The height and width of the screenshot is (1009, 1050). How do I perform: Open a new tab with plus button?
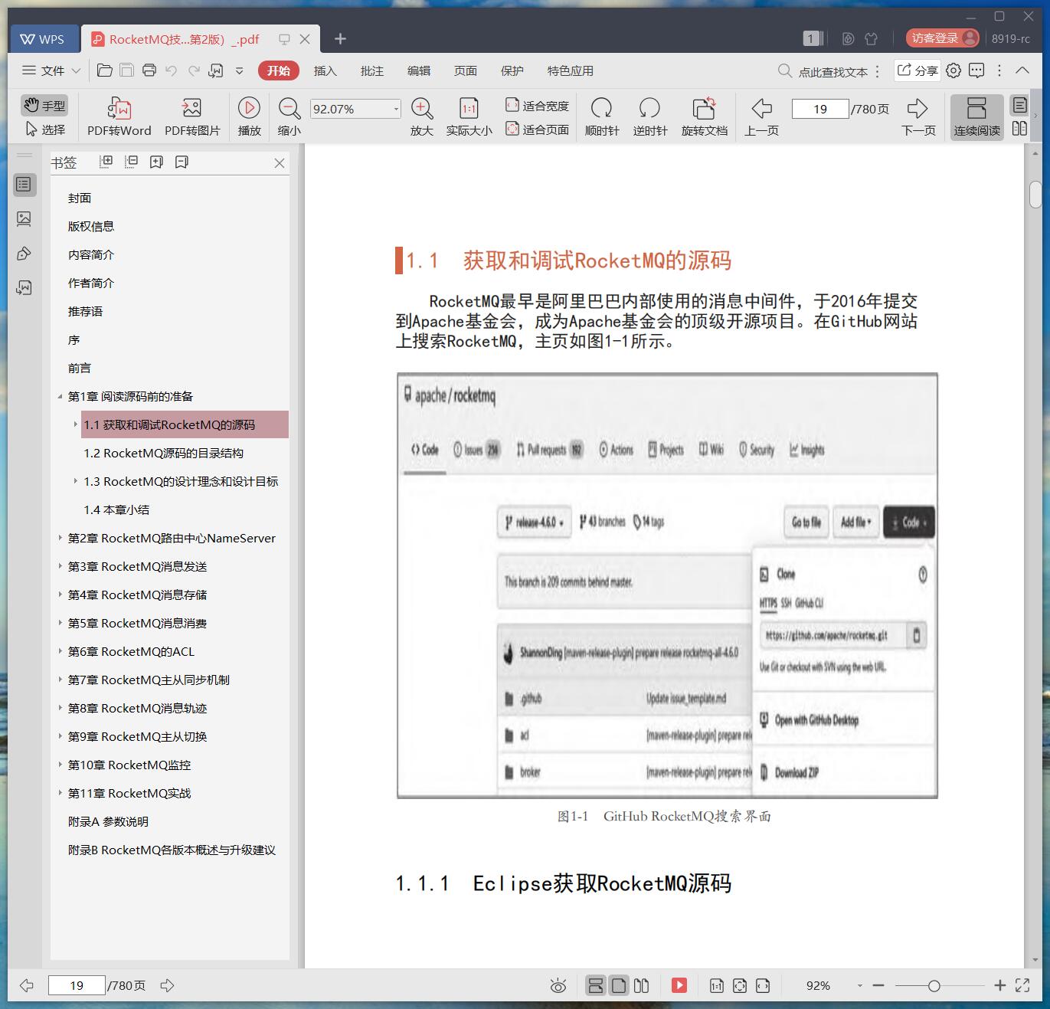tap(341, 38)
